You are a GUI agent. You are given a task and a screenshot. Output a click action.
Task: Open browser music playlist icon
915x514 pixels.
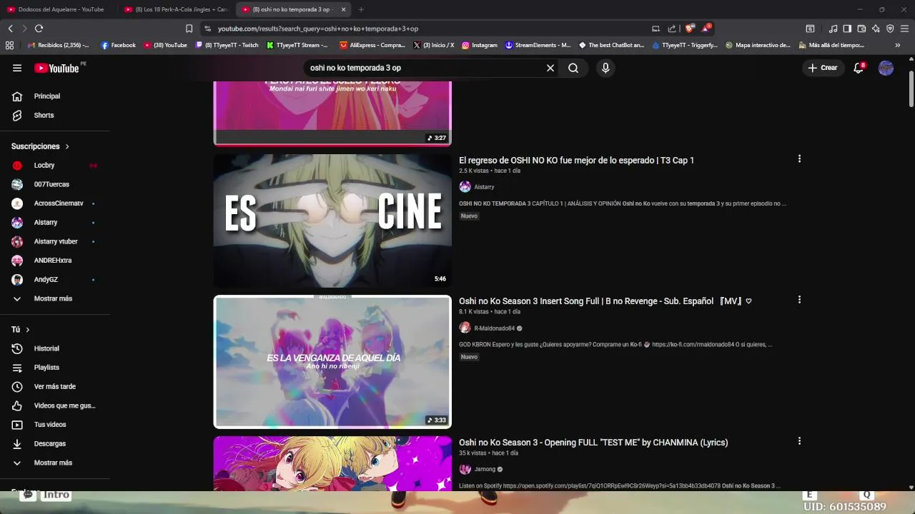coord(833,29)
